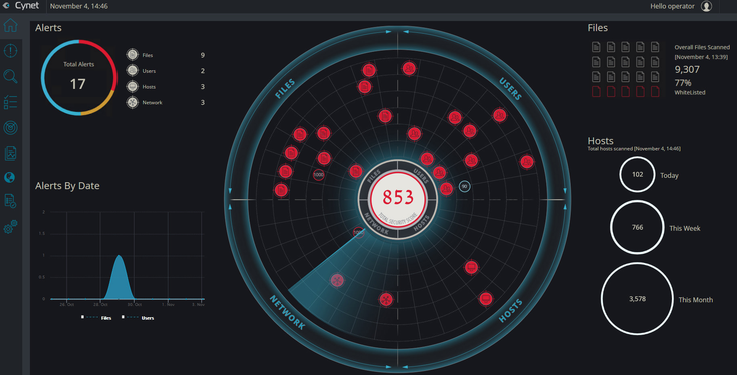Image resolution: width=737 pixels, height=375 pixels.
Task: Click the This Week hosts circle
Action: click(637, 228)
